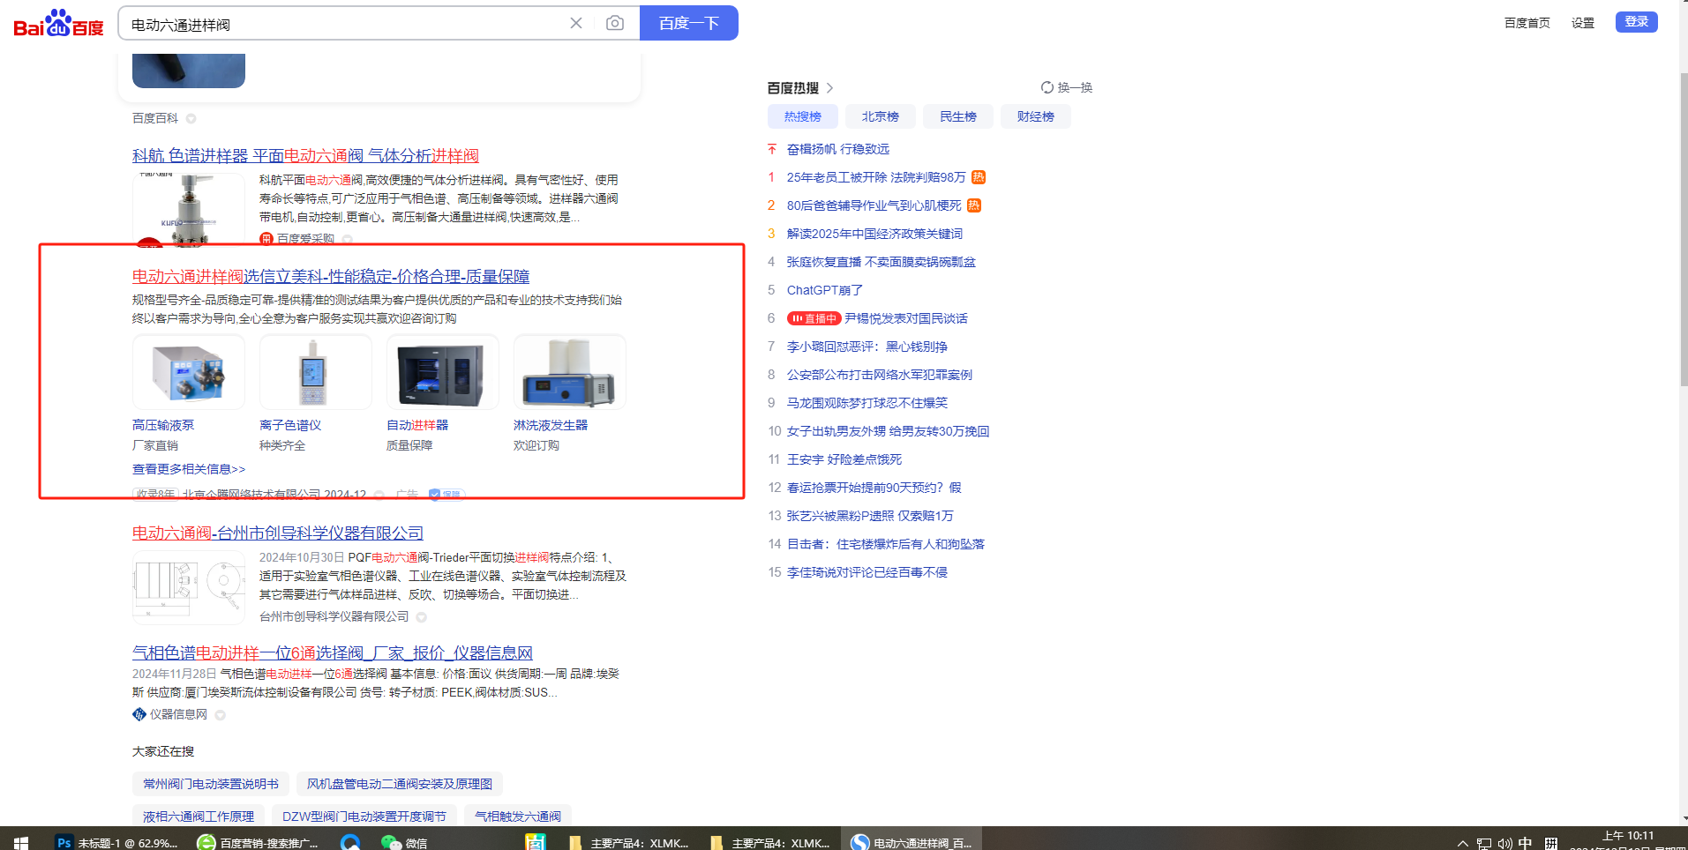Open the 百度首页 link
The image size is (1688, 850).
tap(1527, 23)
